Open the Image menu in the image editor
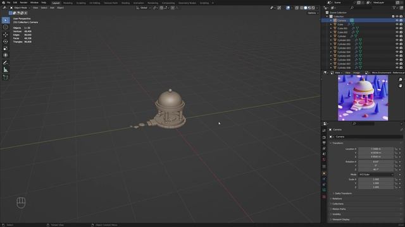The image size is (405, 227). pyautogui.click(x=356, y=73)
